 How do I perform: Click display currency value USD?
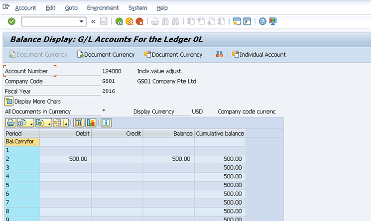tap(197, 111)
